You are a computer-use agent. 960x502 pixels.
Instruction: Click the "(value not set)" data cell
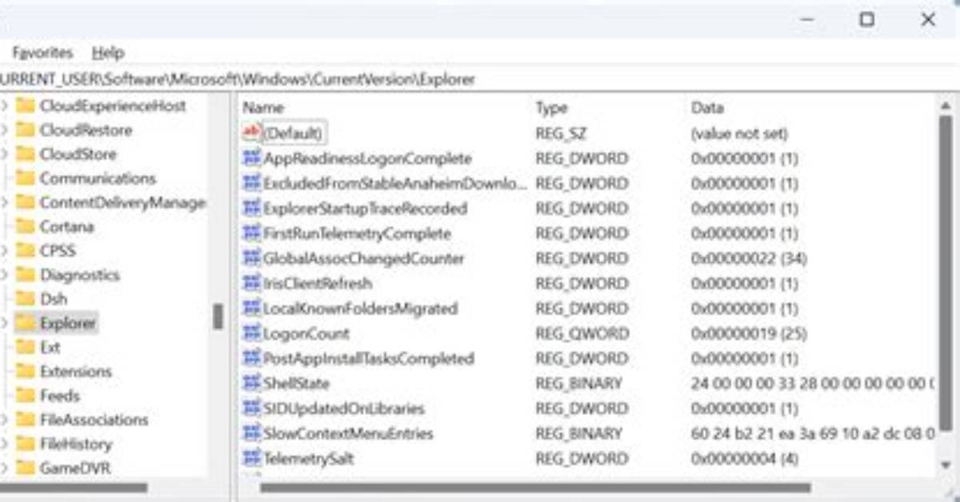739,133
